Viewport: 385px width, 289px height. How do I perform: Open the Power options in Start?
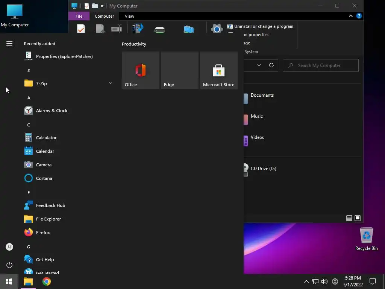tap(9, 265)
